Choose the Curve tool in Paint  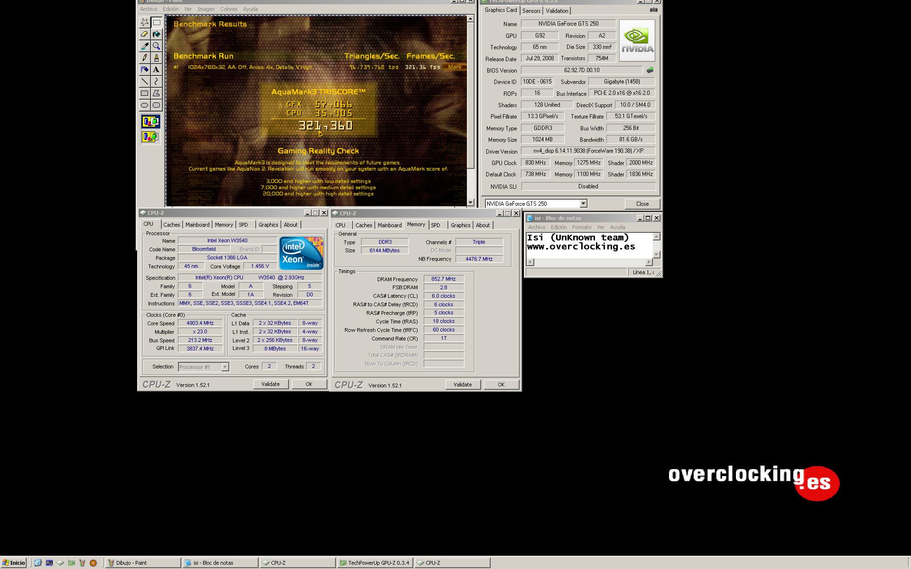click(157, 82)
